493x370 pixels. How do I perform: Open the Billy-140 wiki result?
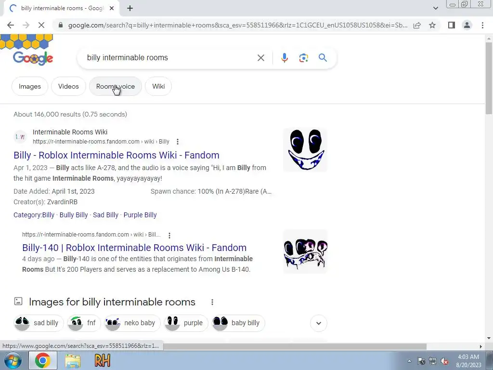pyautogui.click(x=134, y=248)
